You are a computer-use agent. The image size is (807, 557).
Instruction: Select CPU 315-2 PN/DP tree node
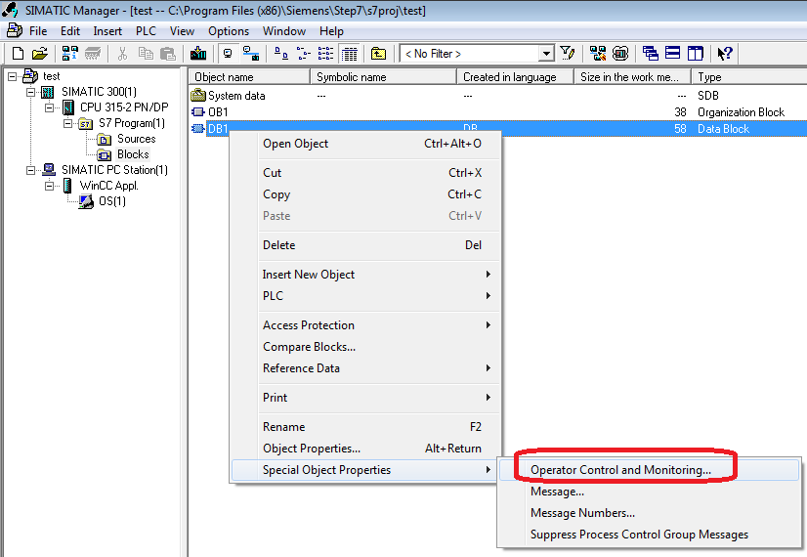pos(124,107)
